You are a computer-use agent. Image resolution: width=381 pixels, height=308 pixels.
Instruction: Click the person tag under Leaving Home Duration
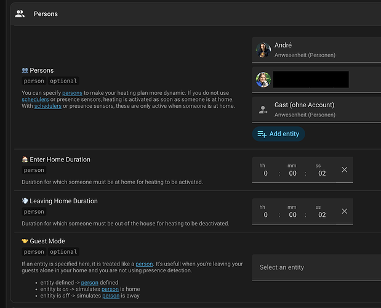tap(34, 212)
